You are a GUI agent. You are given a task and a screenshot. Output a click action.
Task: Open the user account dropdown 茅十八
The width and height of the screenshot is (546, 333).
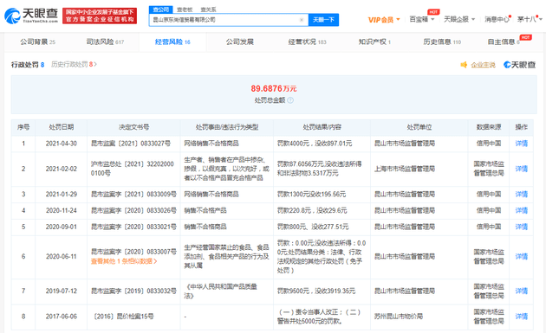[530, 20]
